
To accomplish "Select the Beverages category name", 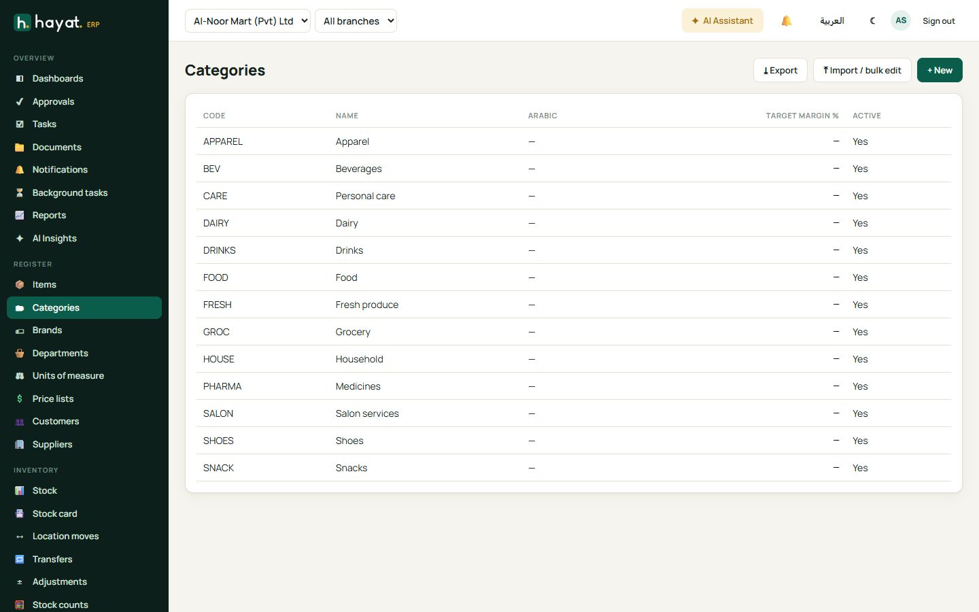I will 358,169.
